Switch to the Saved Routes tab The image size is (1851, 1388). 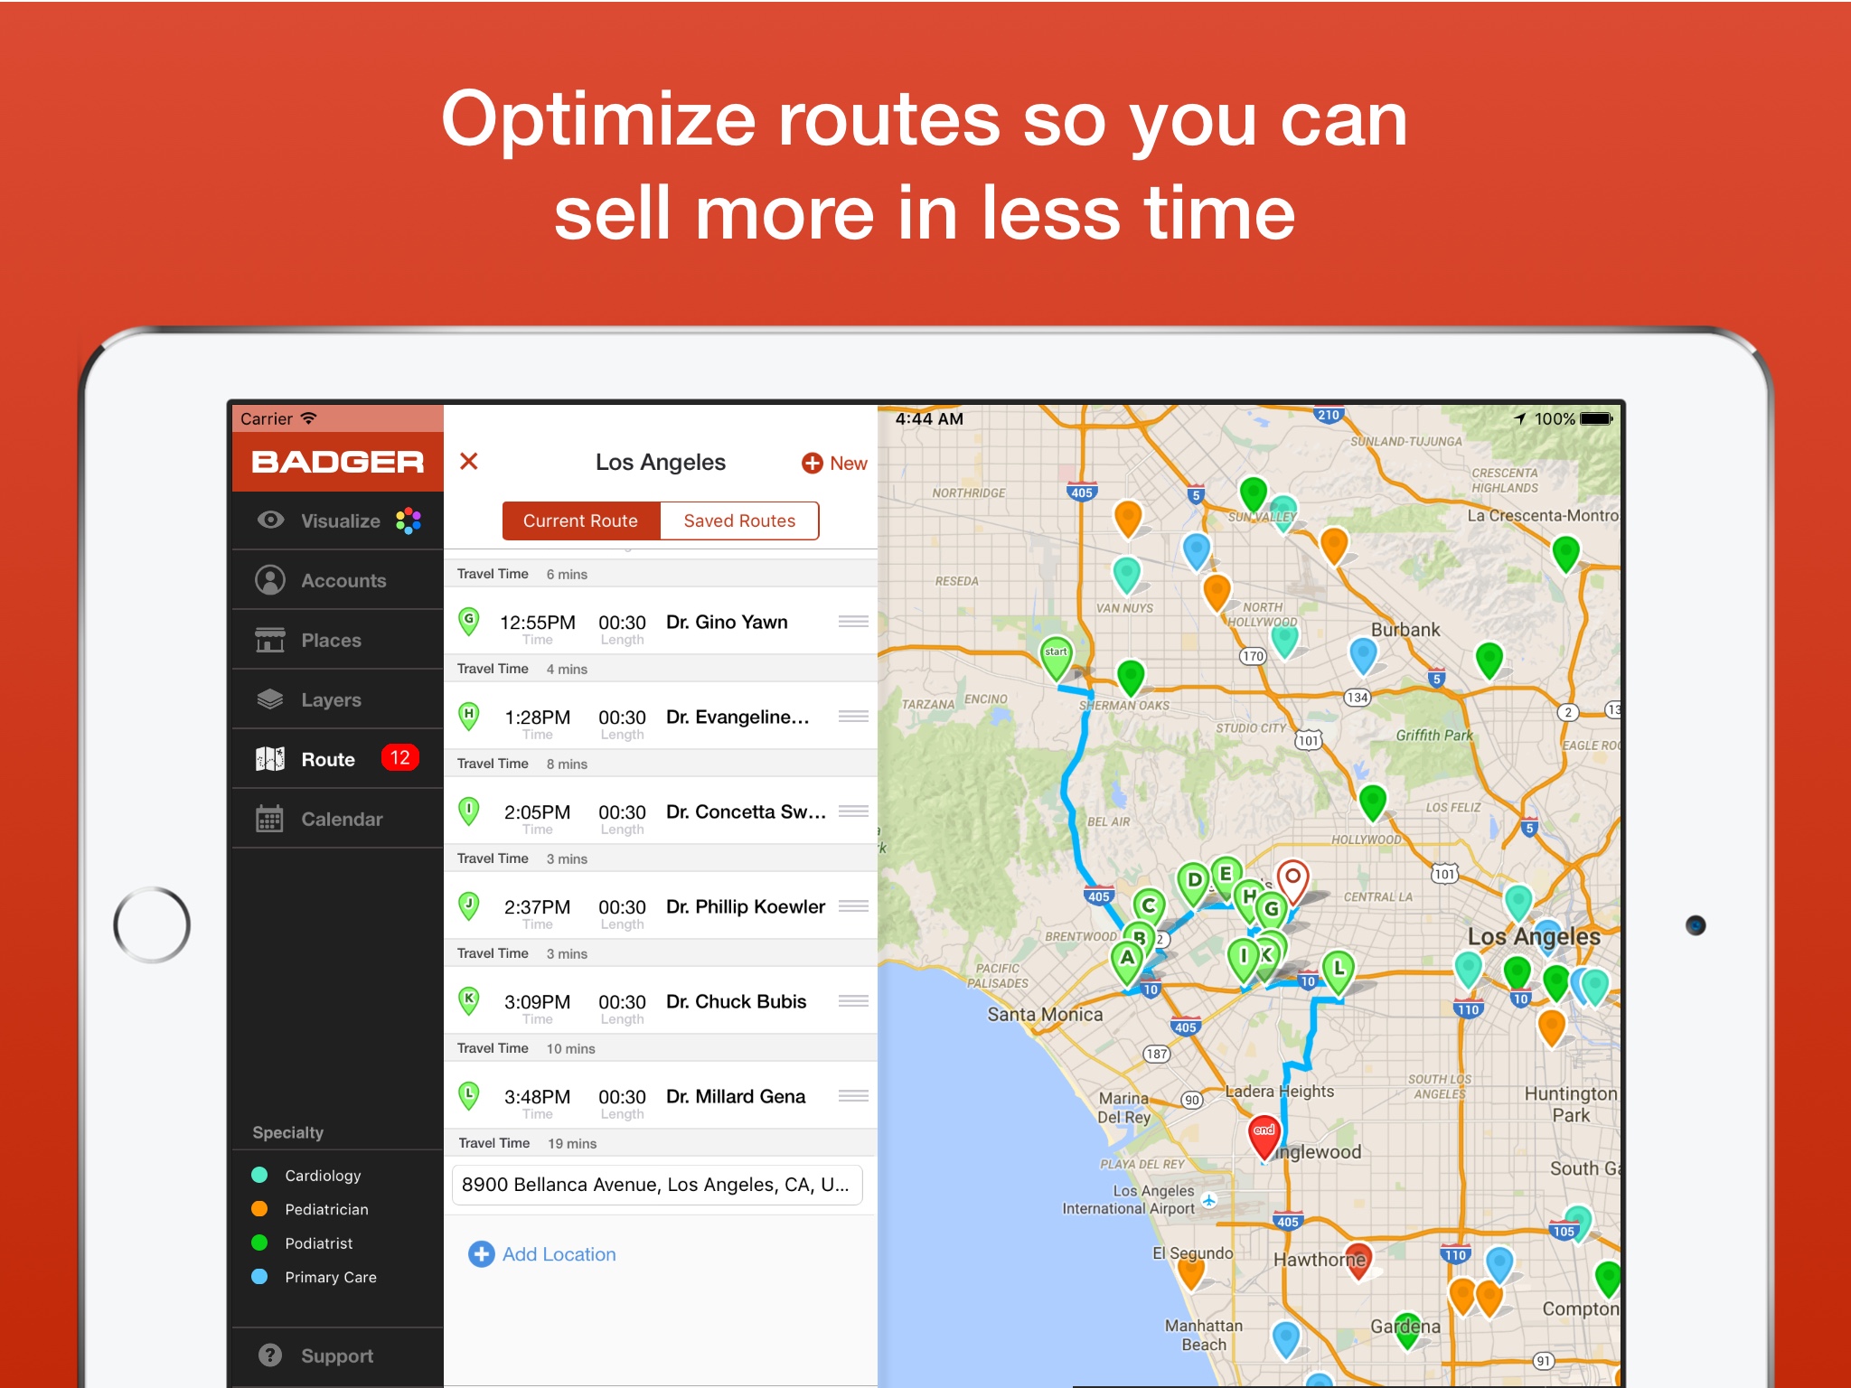click(x=743, y=519)
